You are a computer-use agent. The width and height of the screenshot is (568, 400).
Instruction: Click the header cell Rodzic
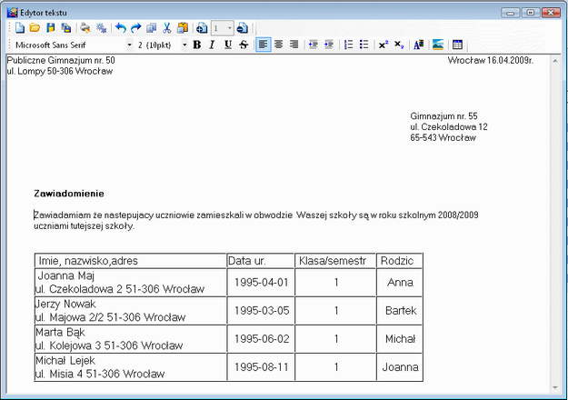pyautogui.click(x=400, y=261)
